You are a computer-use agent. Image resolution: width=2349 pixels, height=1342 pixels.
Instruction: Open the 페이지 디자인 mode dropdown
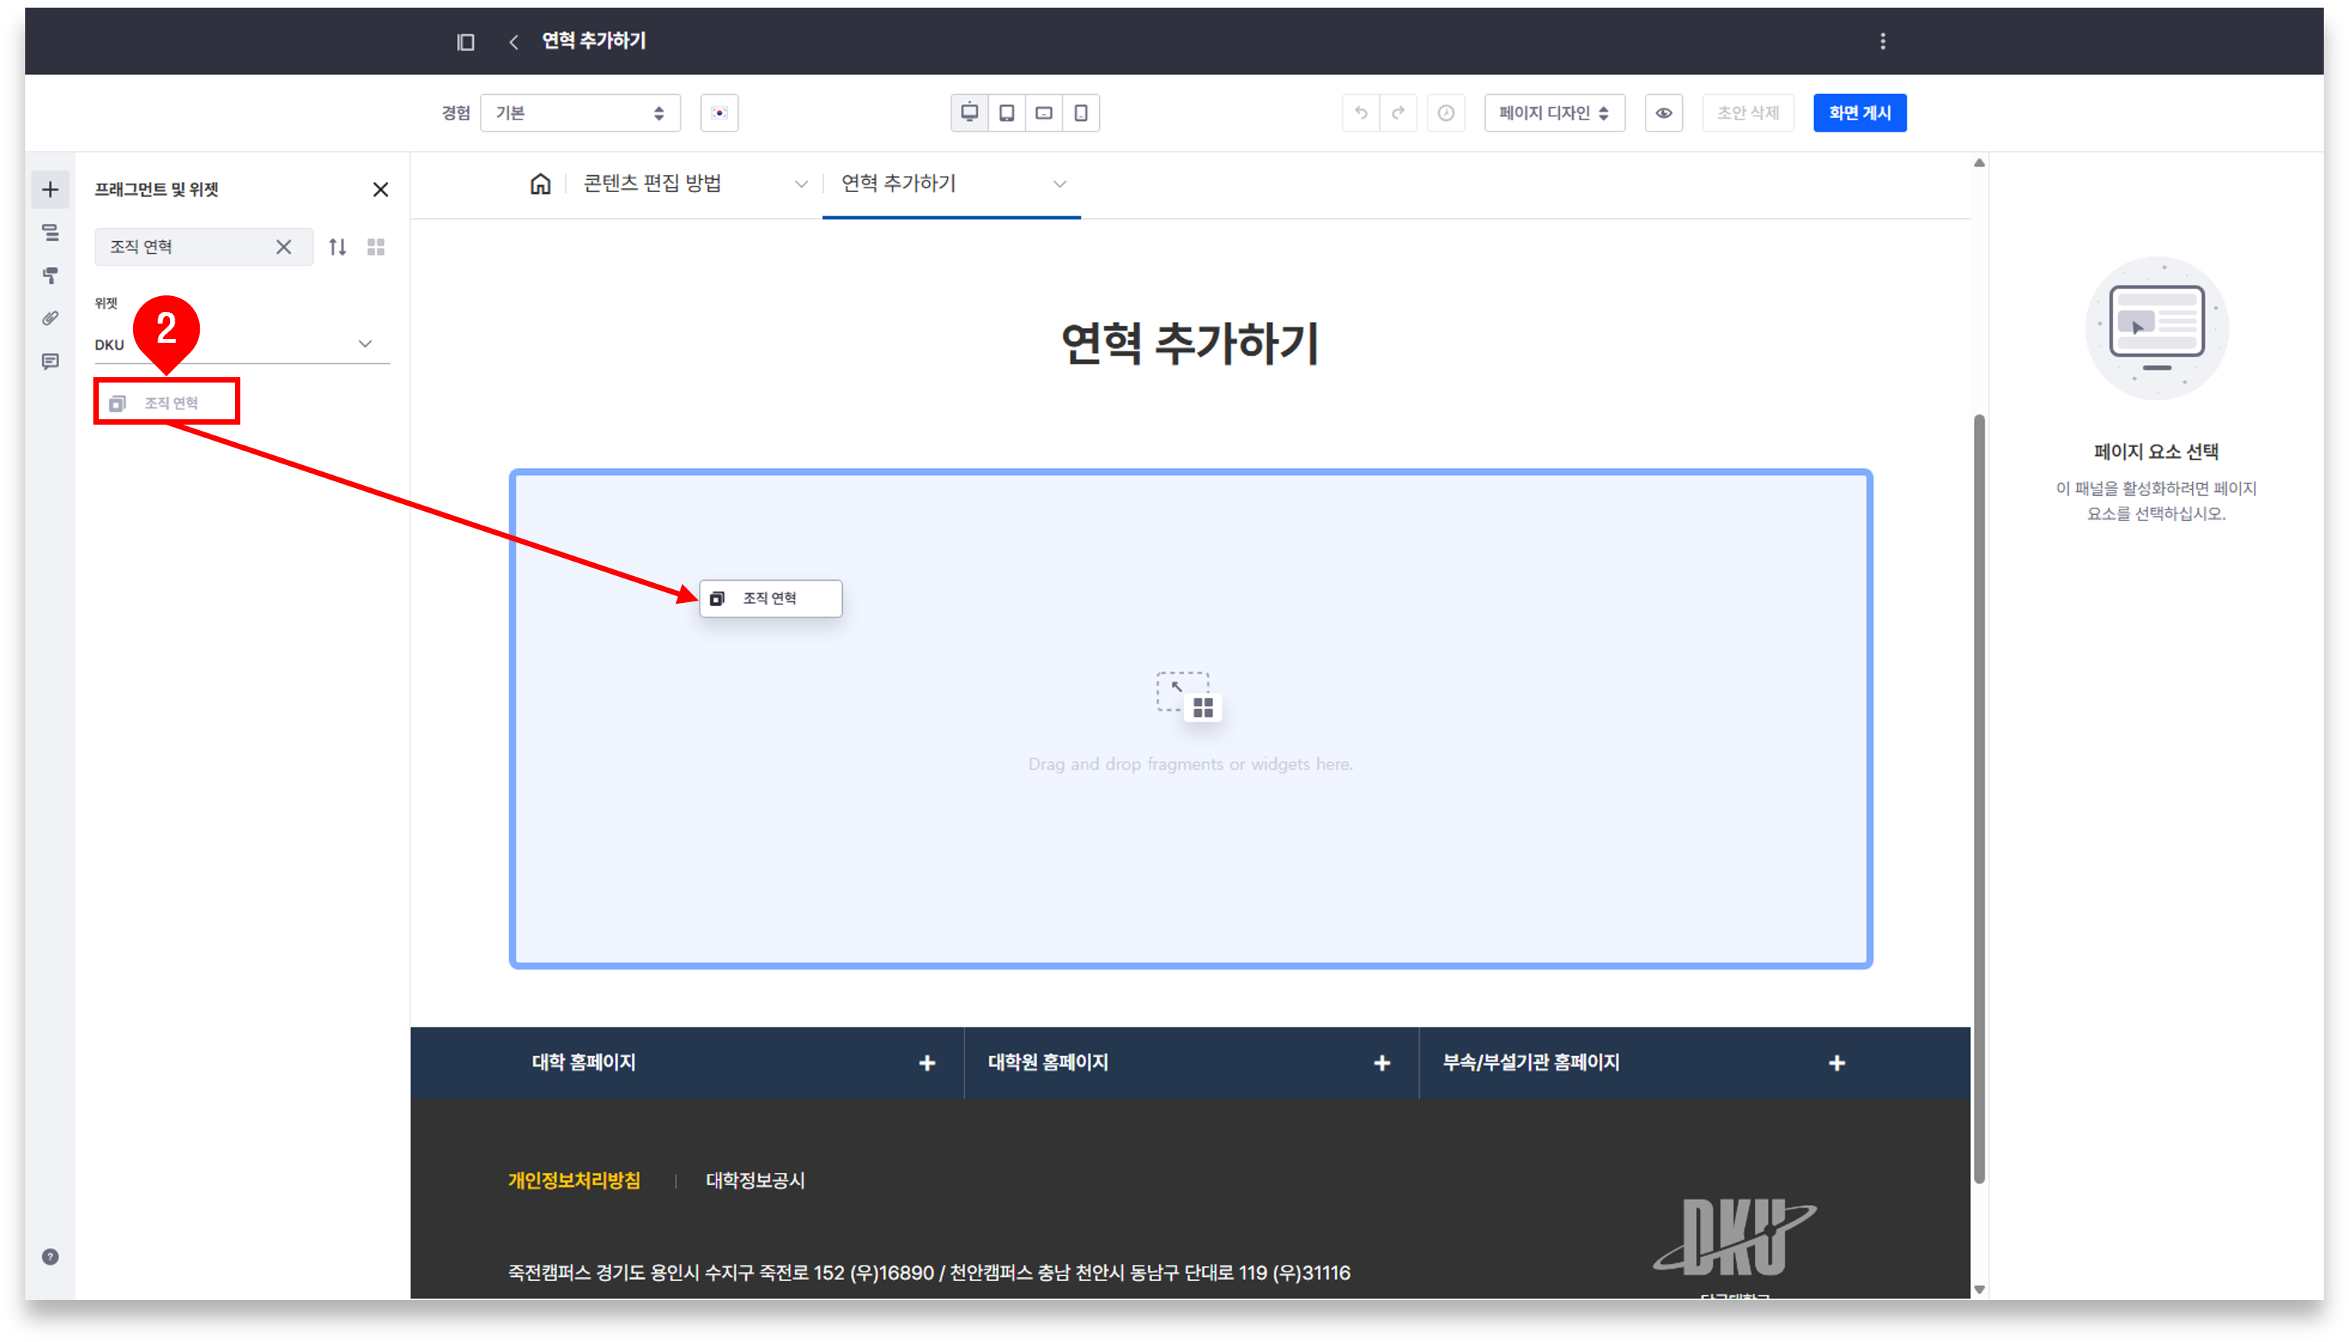[1554, 112]
